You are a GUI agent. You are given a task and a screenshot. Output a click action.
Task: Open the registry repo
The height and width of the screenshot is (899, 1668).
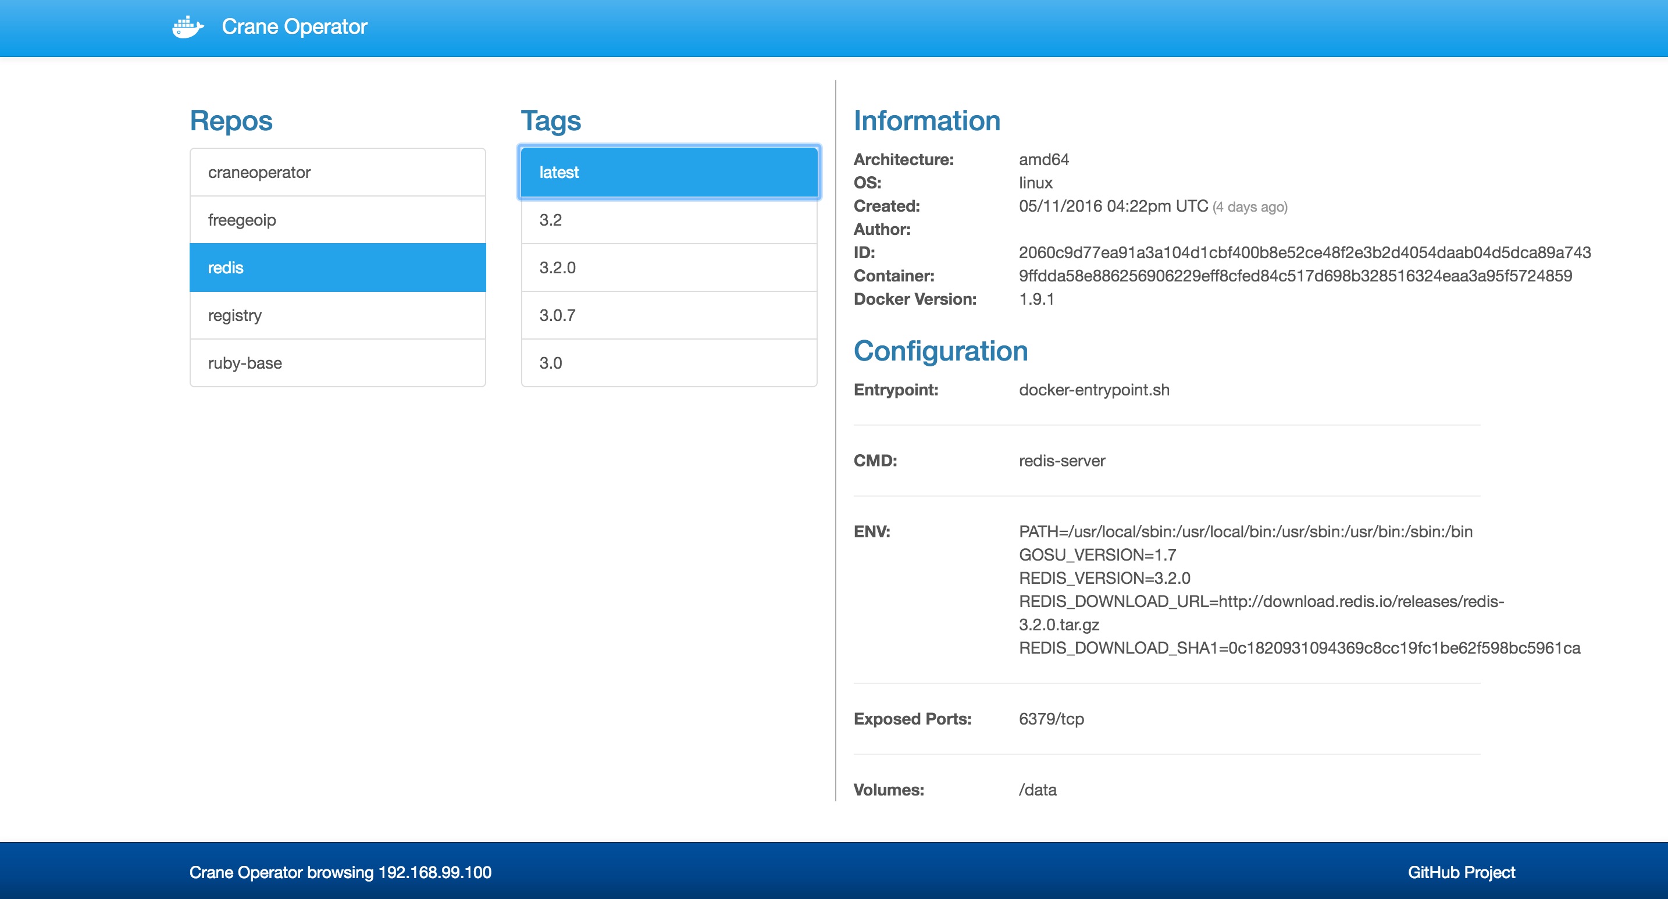click(337, 315)
